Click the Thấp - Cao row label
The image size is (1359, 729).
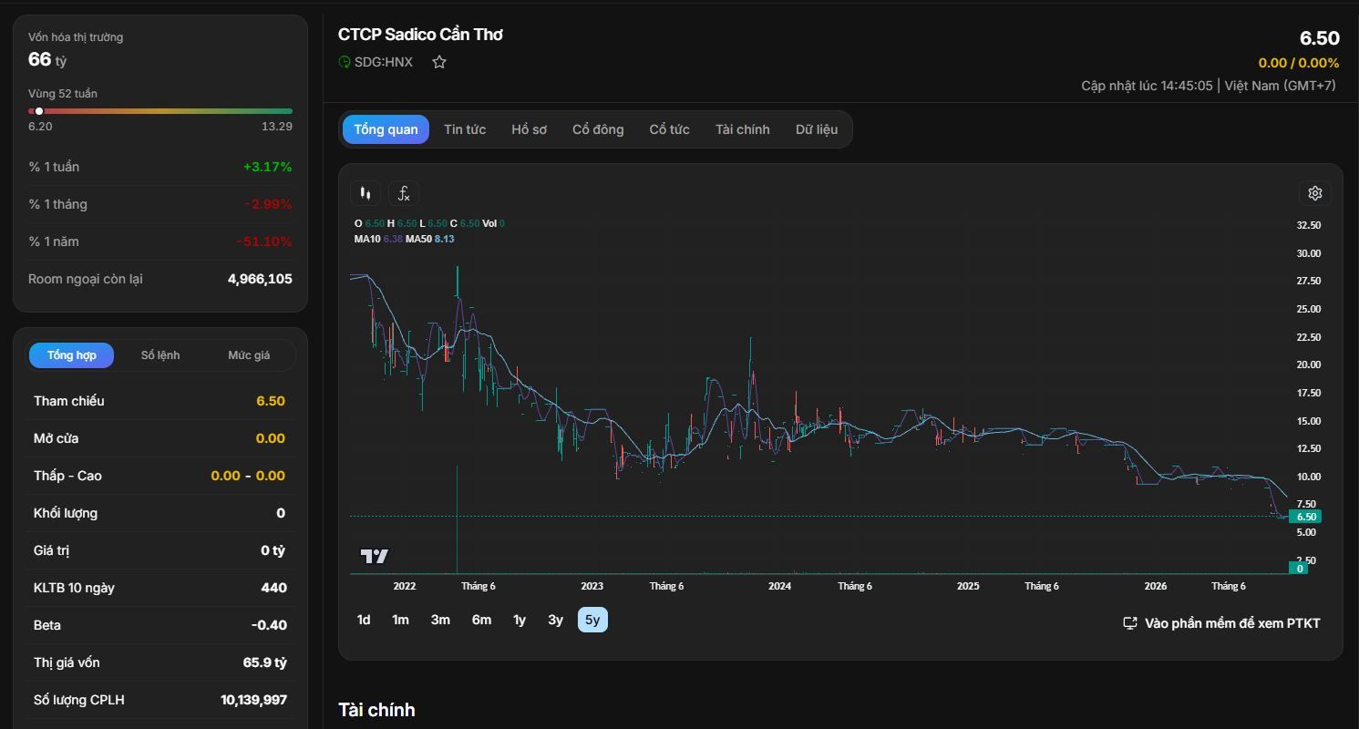[x=67, y=476]
